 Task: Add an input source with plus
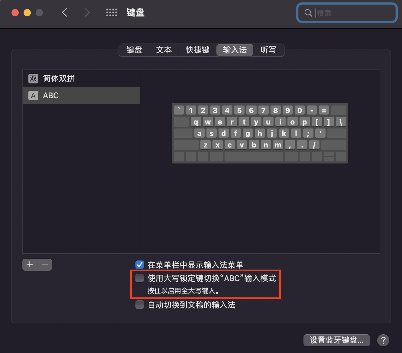tap(30, 264)
